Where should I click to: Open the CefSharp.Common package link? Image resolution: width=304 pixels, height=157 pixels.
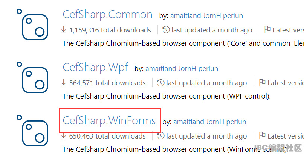pos(108,15)
